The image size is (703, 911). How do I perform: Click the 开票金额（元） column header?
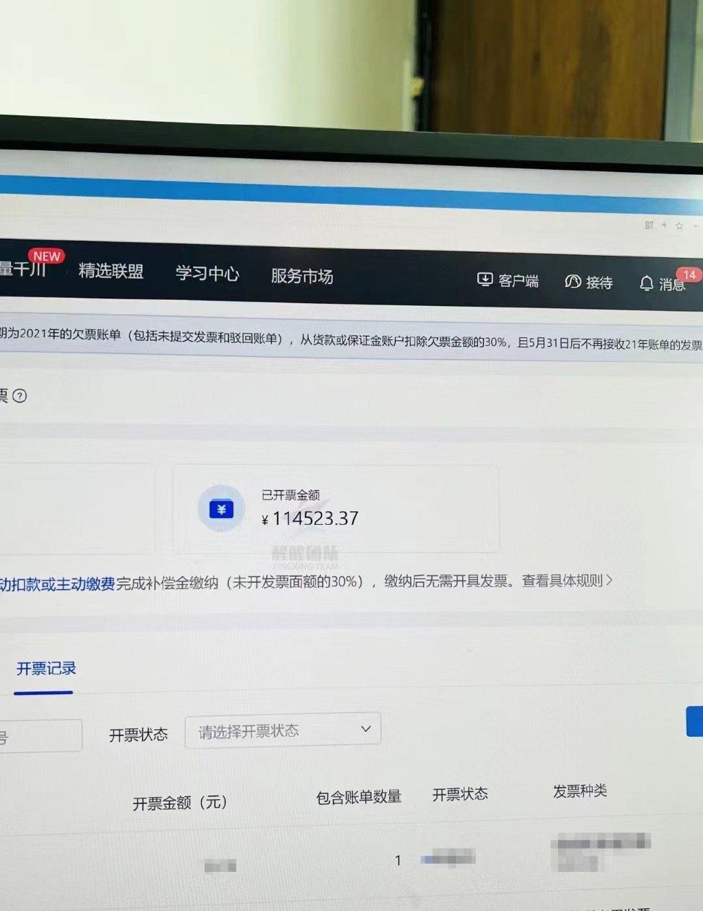point(180,803)
